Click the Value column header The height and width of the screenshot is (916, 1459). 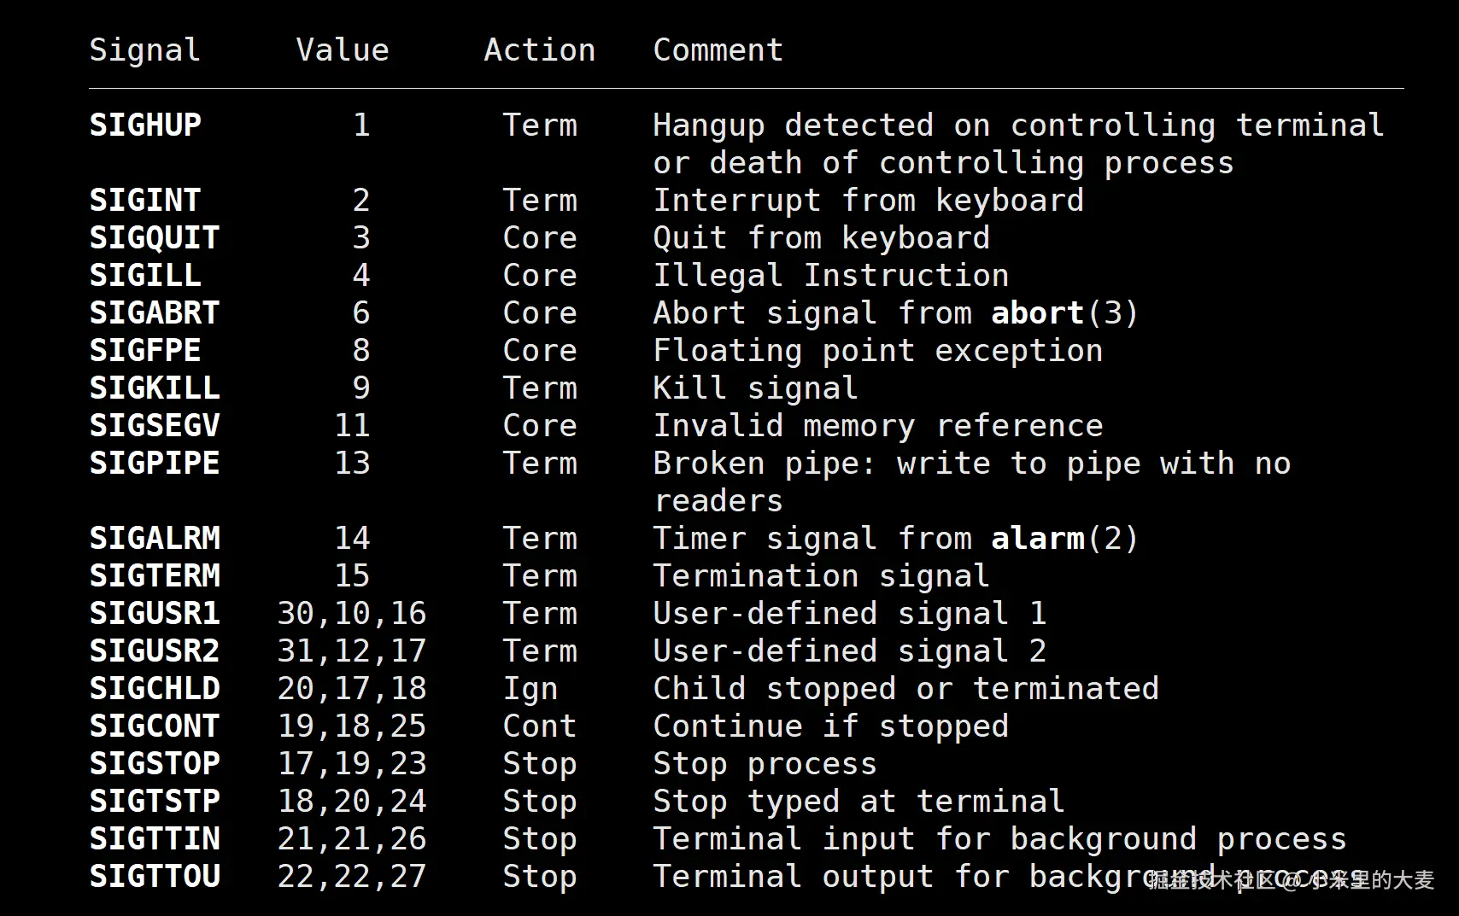click(x=343, y=50)
